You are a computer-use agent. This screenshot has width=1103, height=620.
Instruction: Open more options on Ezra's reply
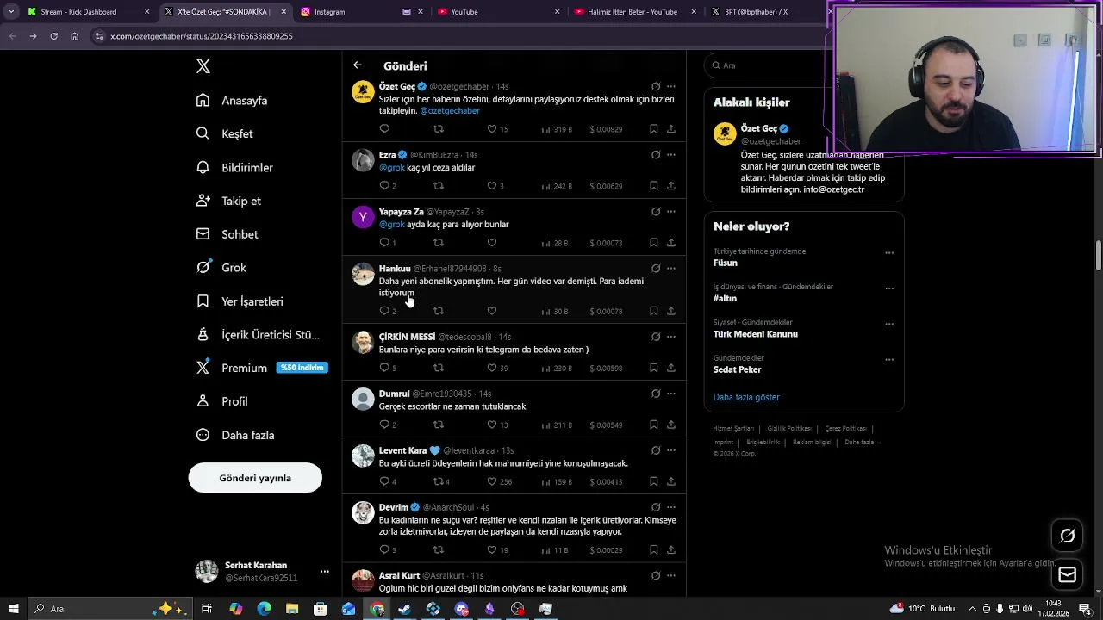pyautogui.click(x=671, y=155)
